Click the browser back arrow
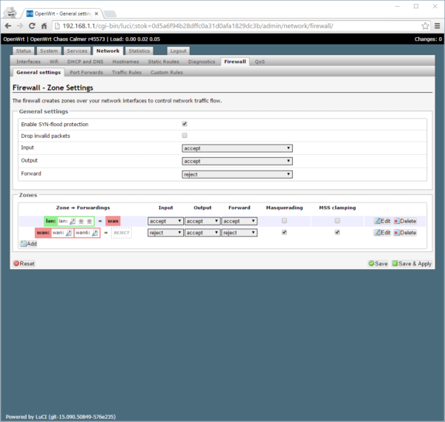 10,26
